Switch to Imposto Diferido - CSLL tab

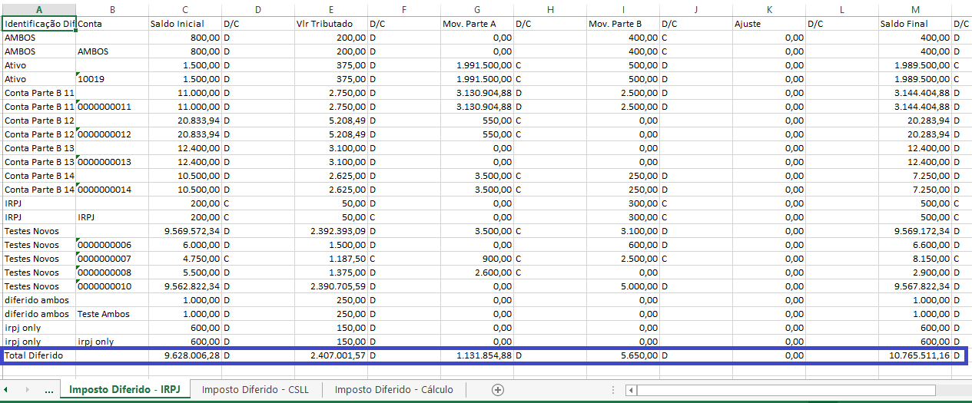255,389
